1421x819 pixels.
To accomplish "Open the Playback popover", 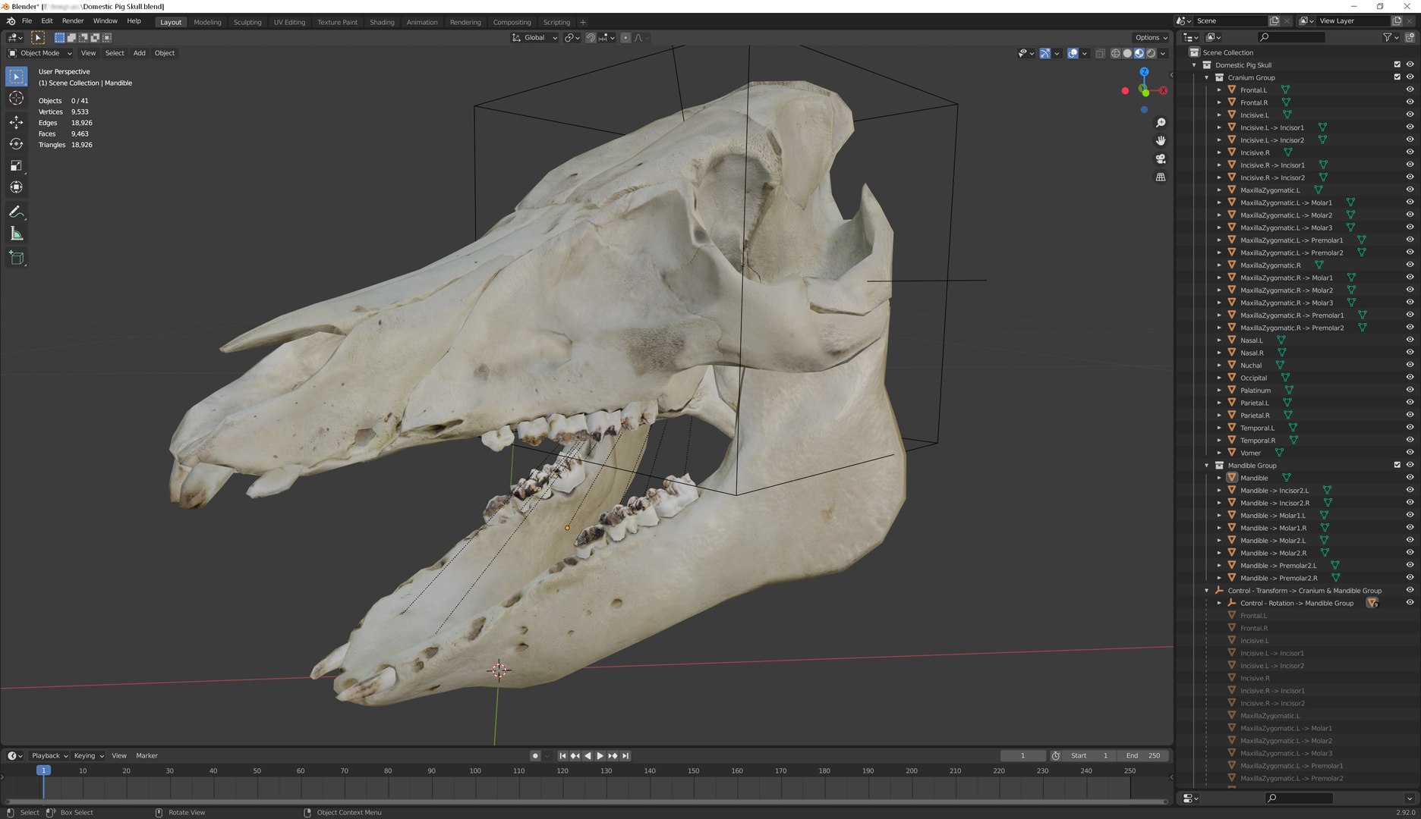I will (50, 755).
